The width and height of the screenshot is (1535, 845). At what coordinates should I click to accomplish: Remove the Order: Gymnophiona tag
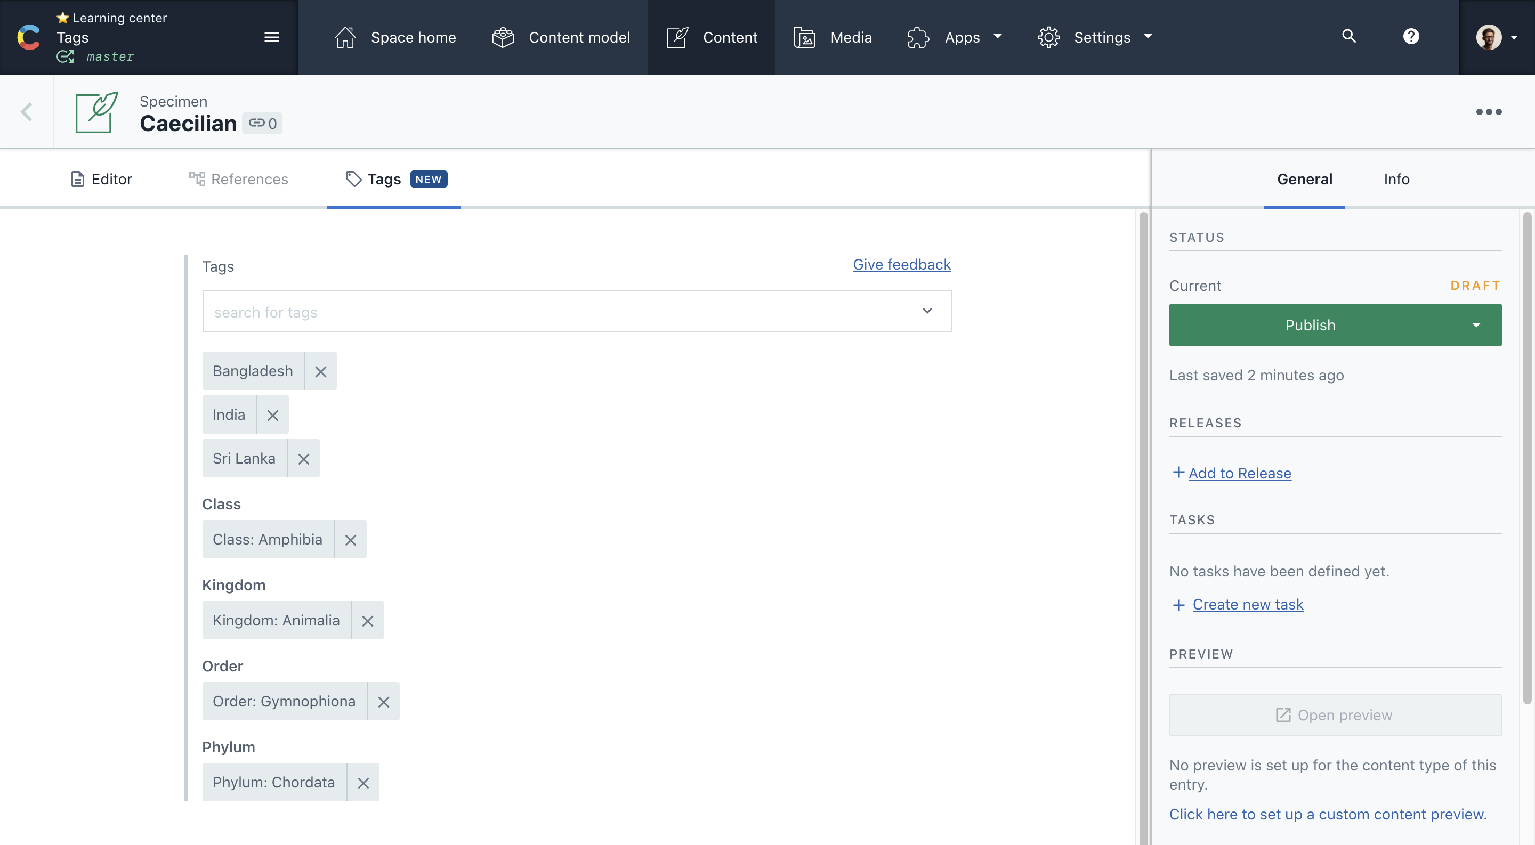pyautogui.click(x=383, y=702)
